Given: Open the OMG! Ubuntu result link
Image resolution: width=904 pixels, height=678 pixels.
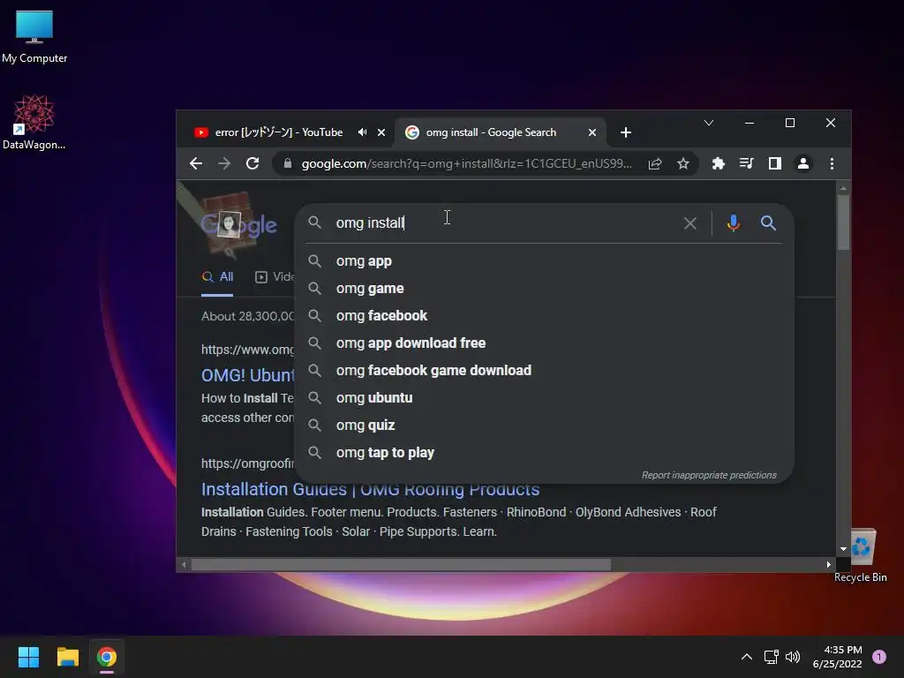Looking at the screenshot, I should pyautogui.click(x=248, y=375).
